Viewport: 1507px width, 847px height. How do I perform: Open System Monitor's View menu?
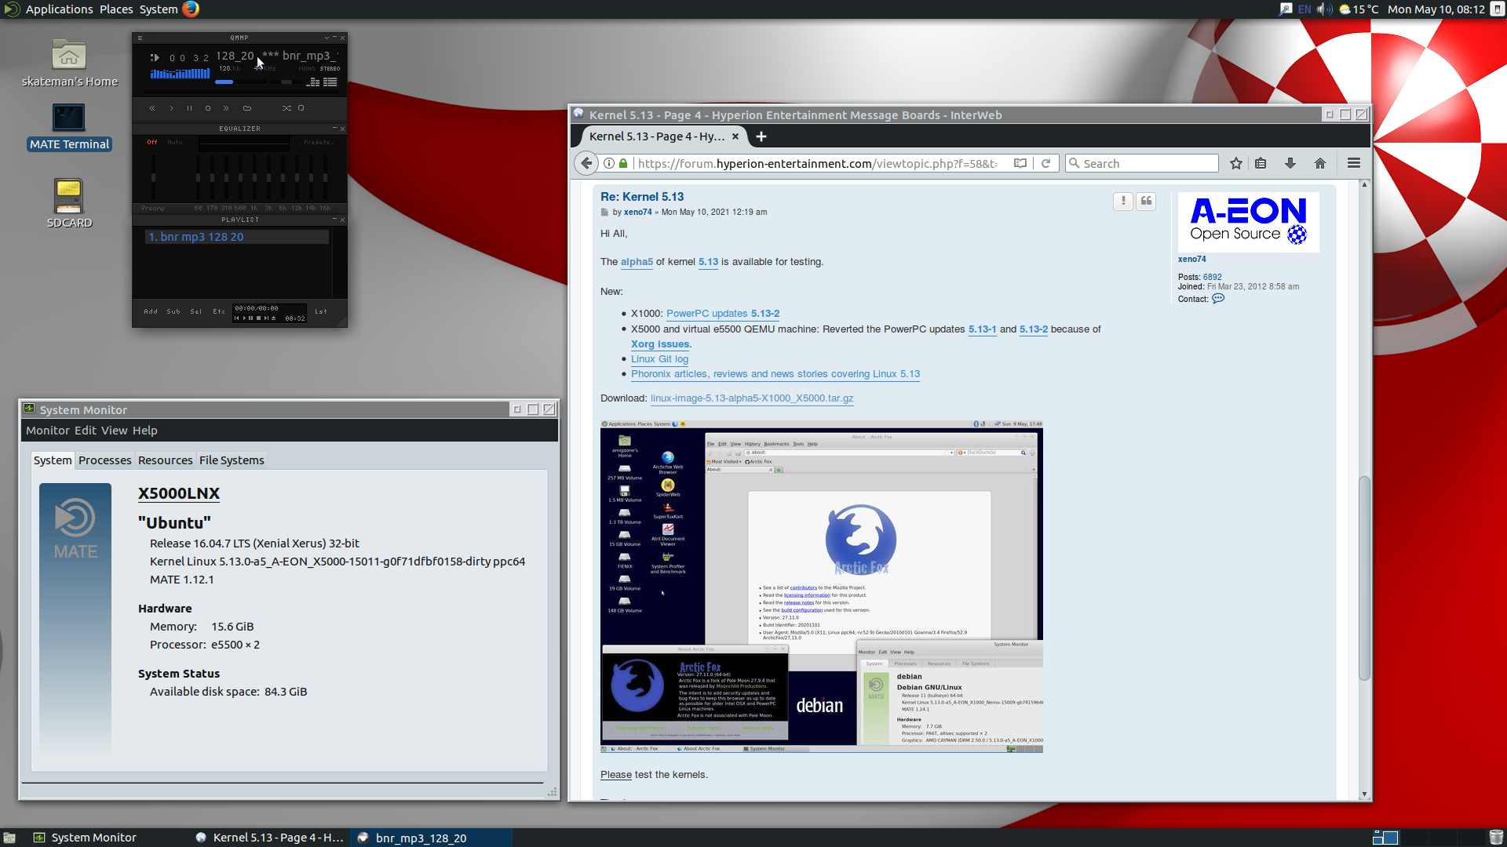(115, 431)
